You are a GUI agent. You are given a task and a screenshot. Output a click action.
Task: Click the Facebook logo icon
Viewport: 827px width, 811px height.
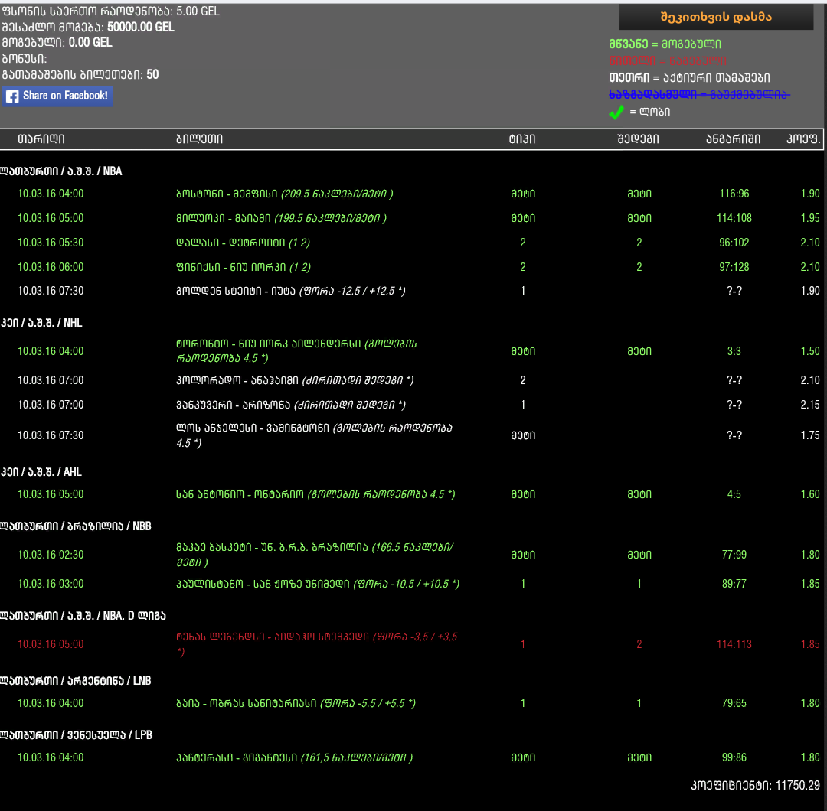pyautogui.click(x=12, y=96)
